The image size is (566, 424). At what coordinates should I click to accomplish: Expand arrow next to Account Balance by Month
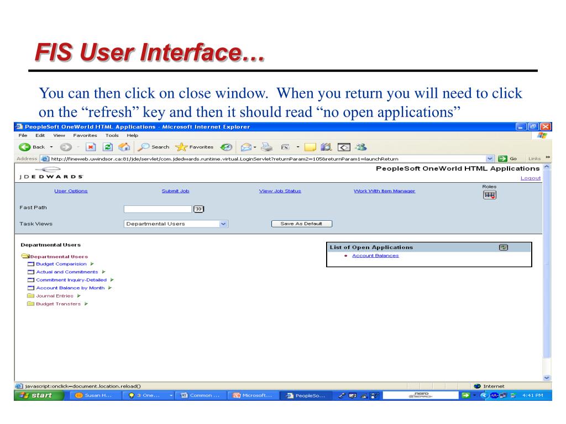pyautogui.click(x=110, y=288)
